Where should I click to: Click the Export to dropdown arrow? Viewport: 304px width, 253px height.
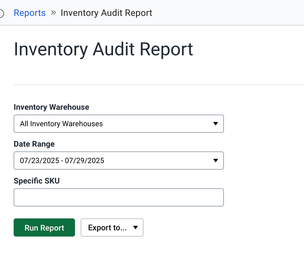pyautogui.click(x=136, y=227)
